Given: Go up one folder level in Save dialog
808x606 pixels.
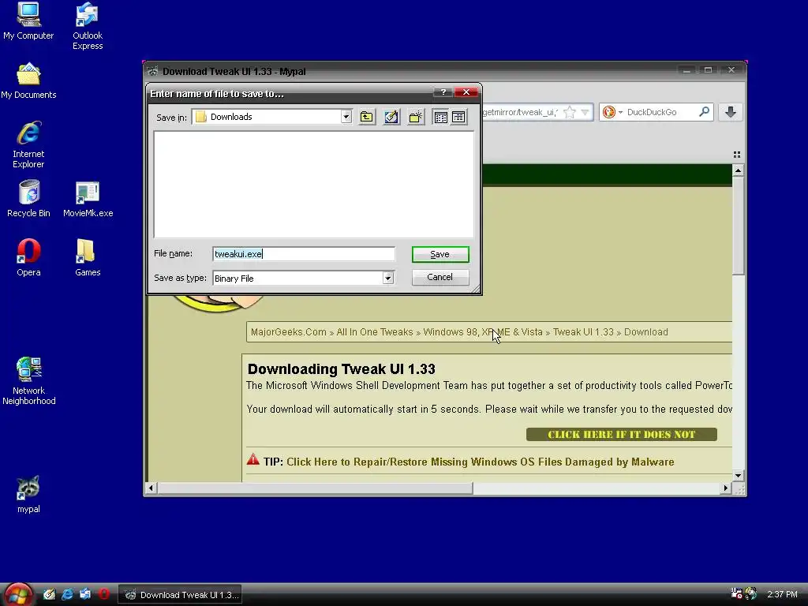Looking at the screenshot, I should [366, 117].
